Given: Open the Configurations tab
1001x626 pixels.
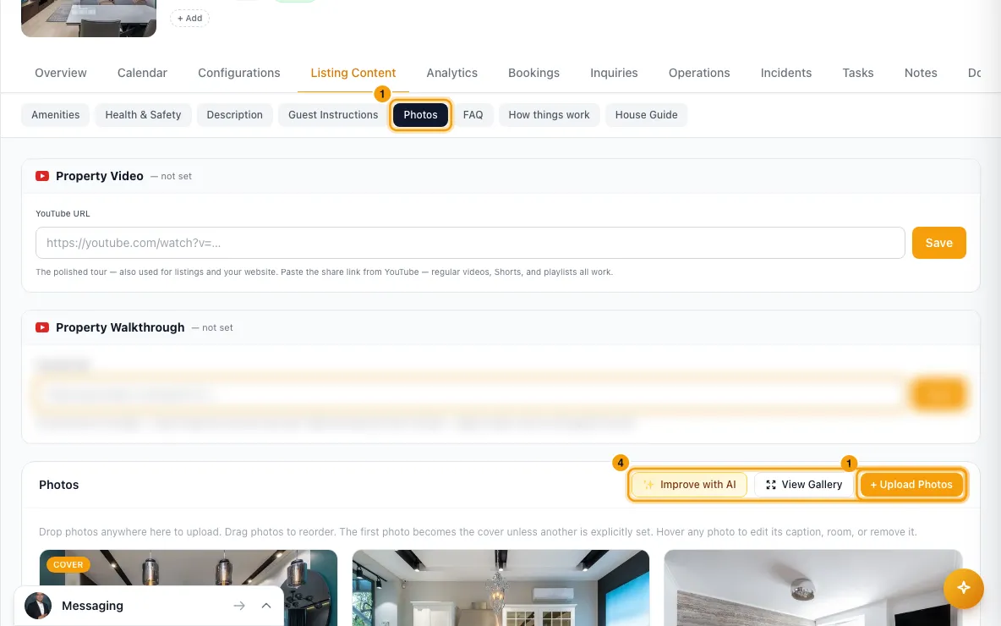Looking at the screenshot, I should tap(238, 73).
